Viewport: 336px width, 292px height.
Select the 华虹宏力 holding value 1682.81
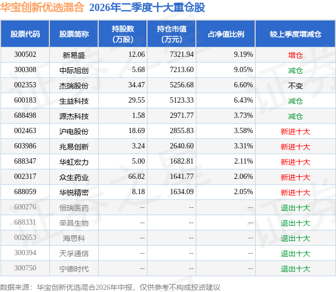pyautogui.click(x=182, y=161)
